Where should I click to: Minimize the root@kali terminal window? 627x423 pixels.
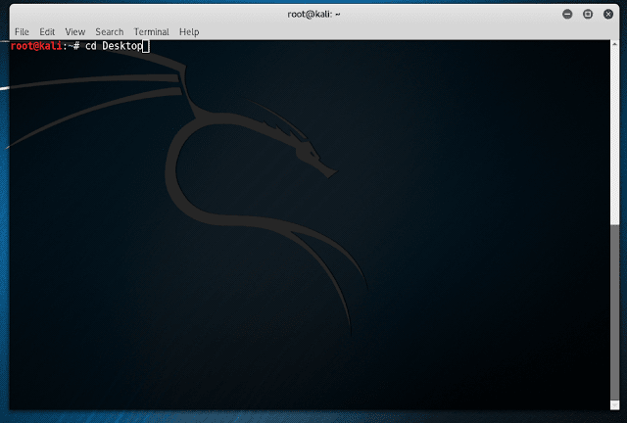(567, 15)
